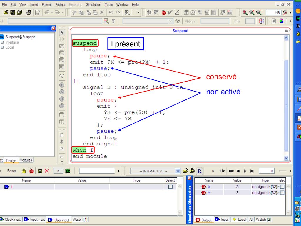The image size is (301, 226).
Task: Select Suspend@Suspend in the design tree
Action: 20,37
